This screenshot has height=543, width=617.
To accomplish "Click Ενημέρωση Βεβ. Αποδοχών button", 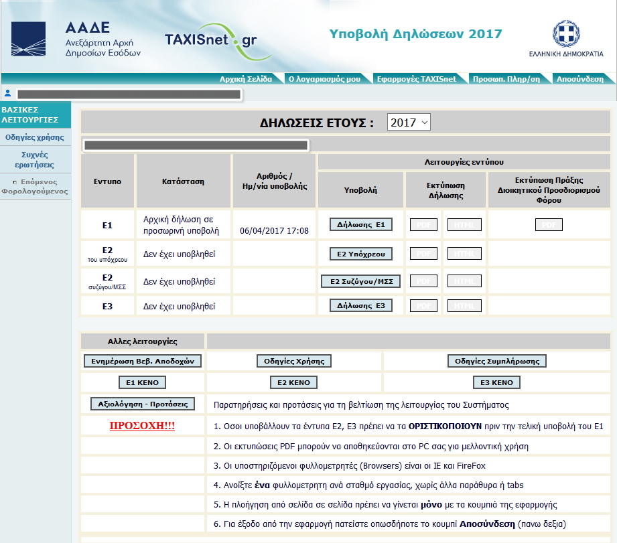I will pos(142,362).
